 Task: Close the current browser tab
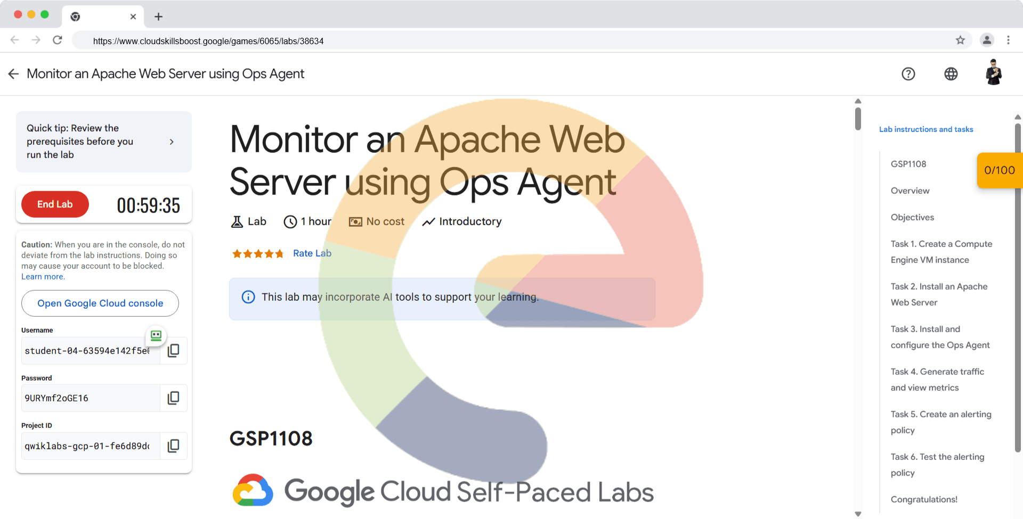pyautogui.click(x=133, y=17)
